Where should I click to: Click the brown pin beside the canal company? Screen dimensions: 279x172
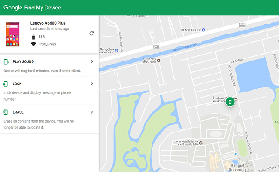coord(158,61)
